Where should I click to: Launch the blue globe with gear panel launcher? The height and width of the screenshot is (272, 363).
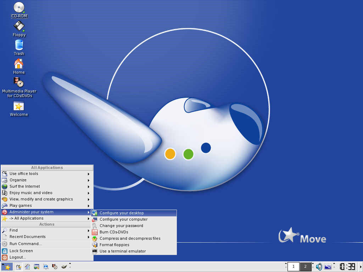coord(46,267)
